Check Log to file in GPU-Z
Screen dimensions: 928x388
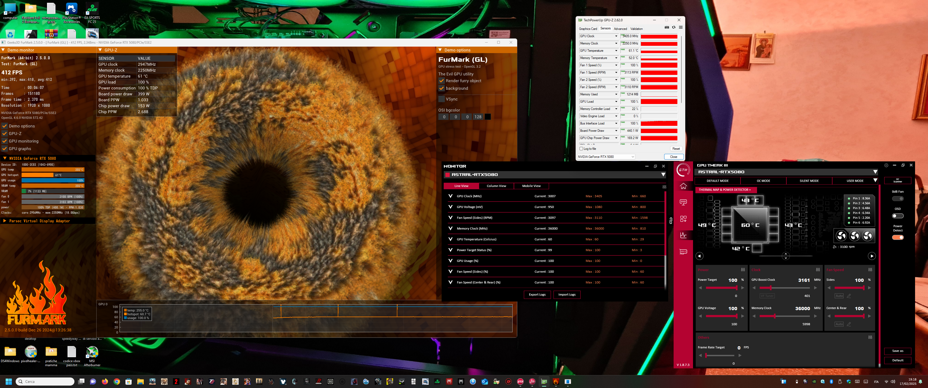point(581,149)
